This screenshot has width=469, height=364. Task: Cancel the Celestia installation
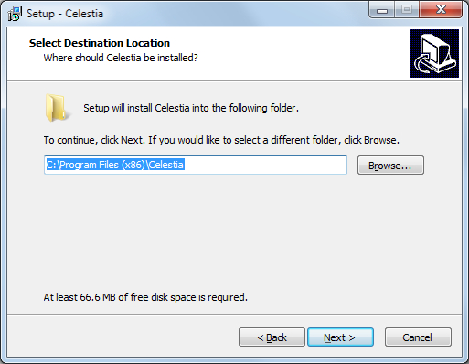pyautogui.click(x=418, y=337)
